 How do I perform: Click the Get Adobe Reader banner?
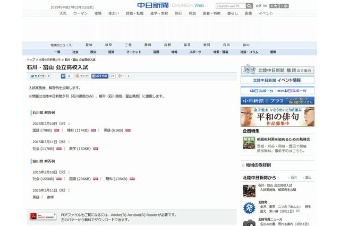click(43, 216)
